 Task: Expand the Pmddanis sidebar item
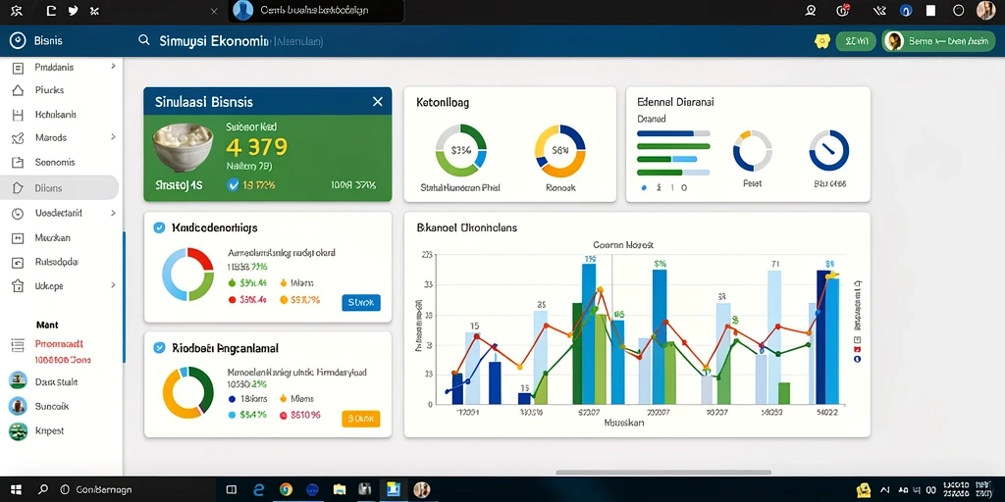[114, 66]
